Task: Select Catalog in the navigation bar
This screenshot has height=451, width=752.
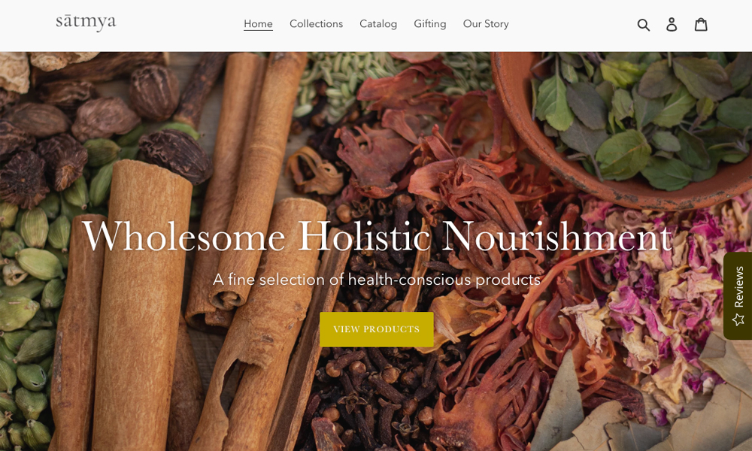Action: (378, 24)
